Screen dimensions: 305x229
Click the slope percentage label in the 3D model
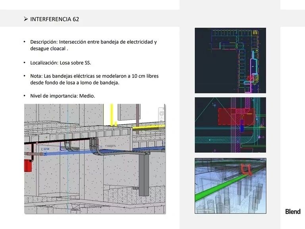pyautogui.click(x=110, y=146)
